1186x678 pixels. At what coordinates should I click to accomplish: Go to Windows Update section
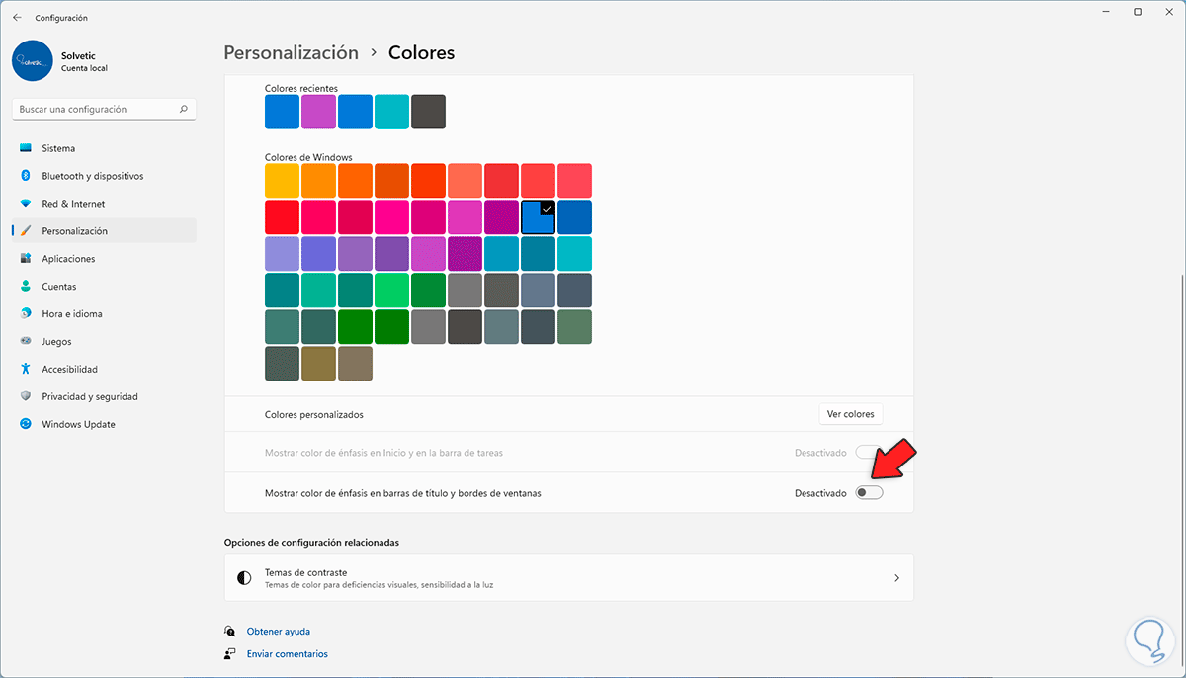pyautogui.click(x=78, y=424)
